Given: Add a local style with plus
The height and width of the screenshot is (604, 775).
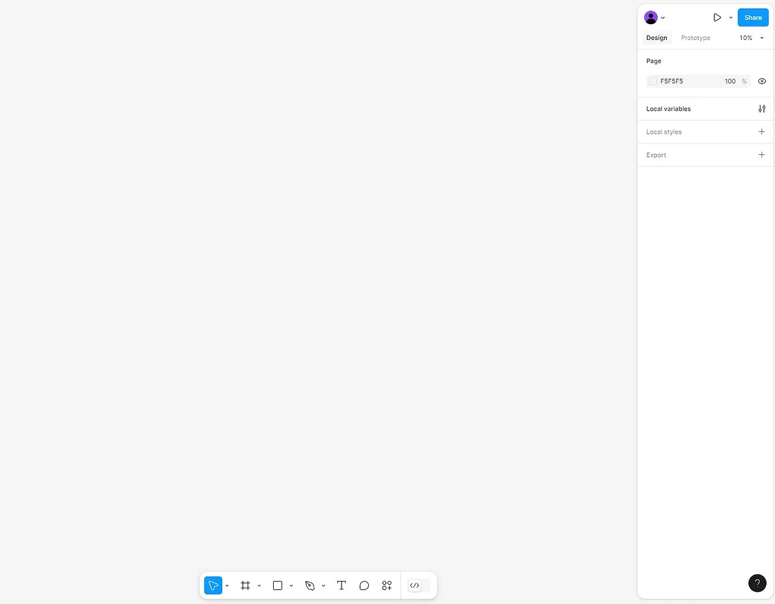Looking at the screenshot, I should tap(762, 131).
